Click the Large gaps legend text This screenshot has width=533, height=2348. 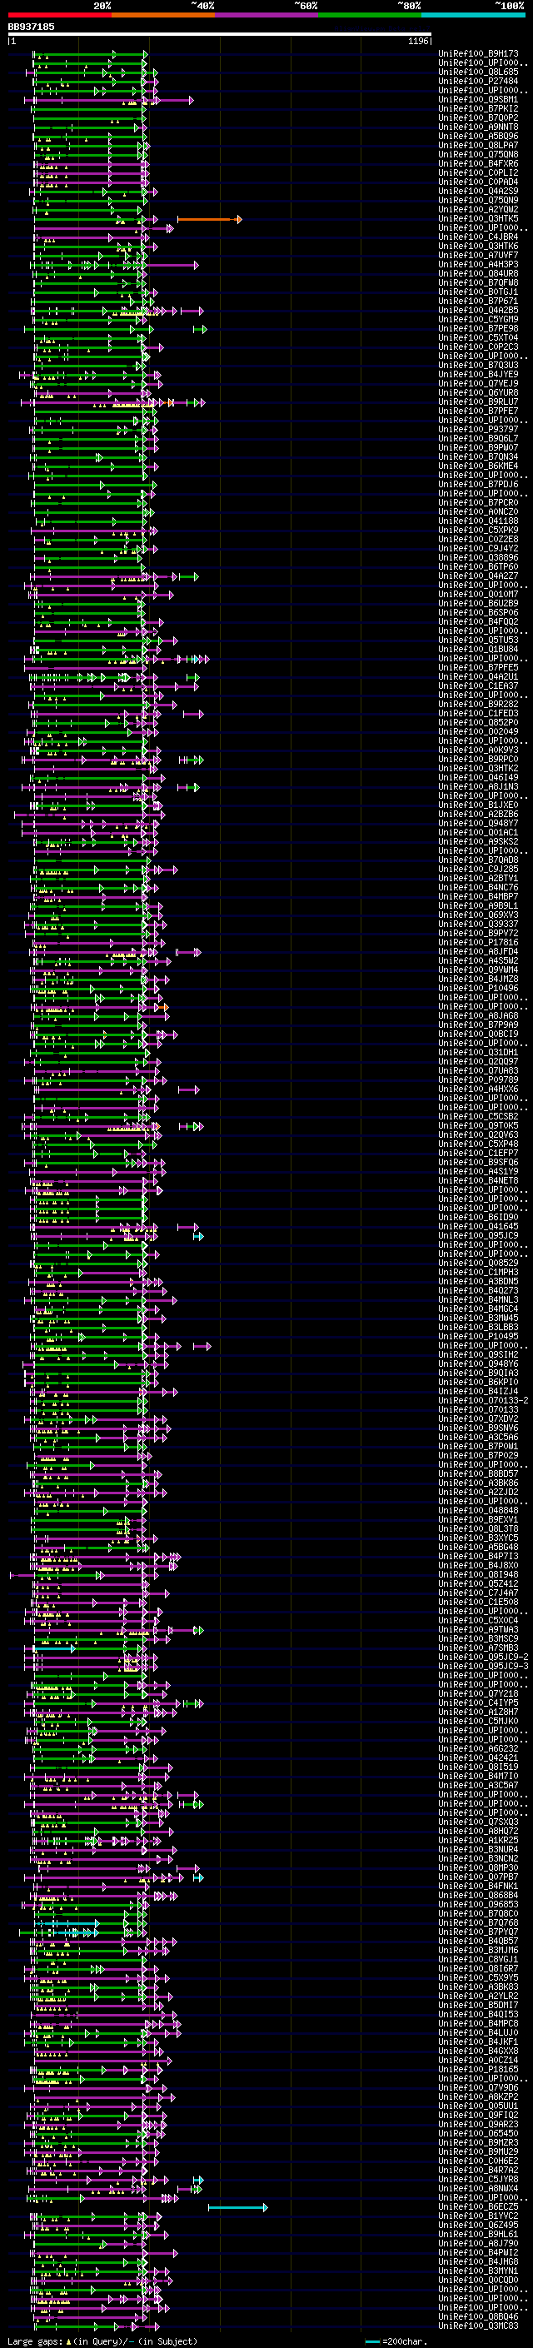[x=102, y=2341]
